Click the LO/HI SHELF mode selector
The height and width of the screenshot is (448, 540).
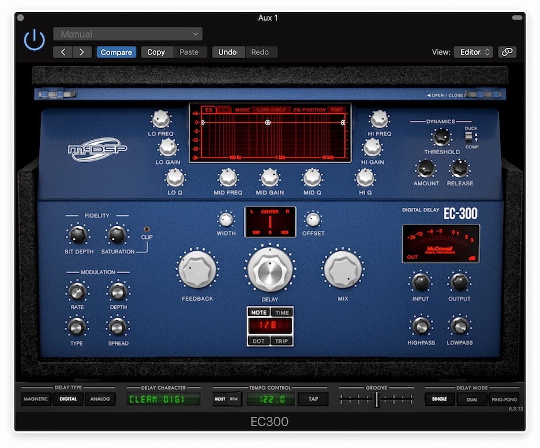[272, 110]
